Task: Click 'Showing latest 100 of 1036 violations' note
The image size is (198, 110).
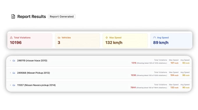Action: tap(152, 75)
